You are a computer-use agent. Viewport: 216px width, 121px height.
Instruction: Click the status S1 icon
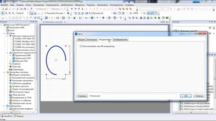(x=6, y=13)
